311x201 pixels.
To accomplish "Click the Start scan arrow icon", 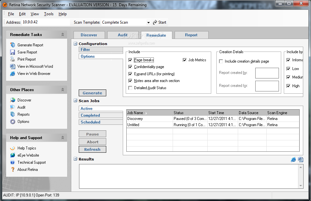I will pos(155,22).
